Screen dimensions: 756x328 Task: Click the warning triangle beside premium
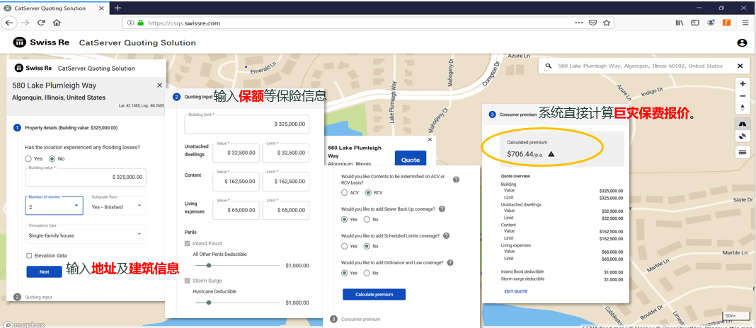point(551,154)
